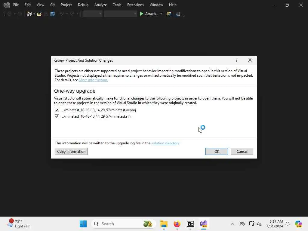Open the solution directory link

coord(166,143)
